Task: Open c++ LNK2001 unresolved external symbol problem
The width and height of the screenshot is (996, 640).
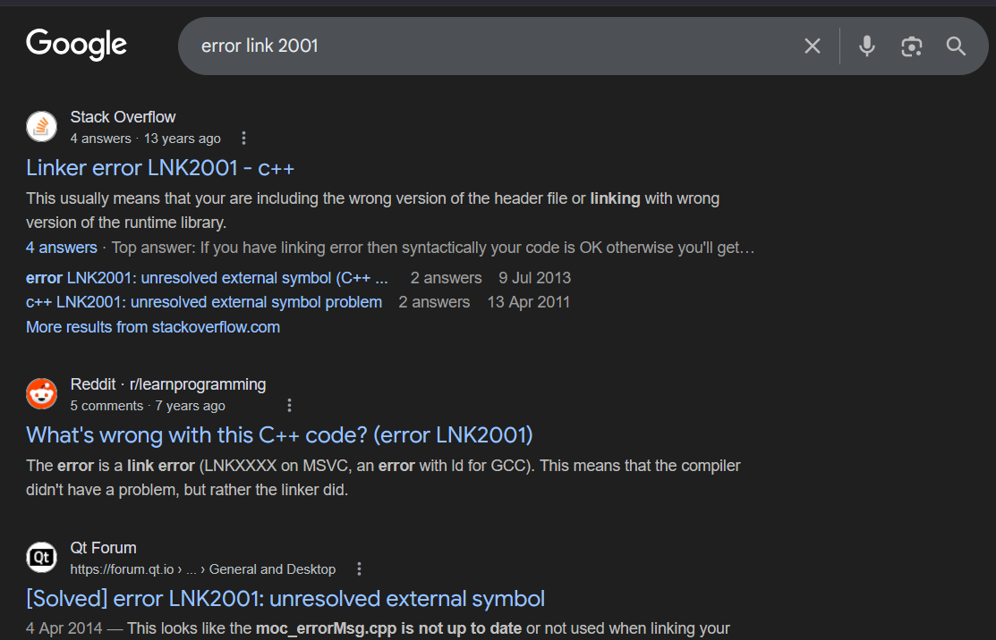Action: pyautogui.click(x=203, y=302)
